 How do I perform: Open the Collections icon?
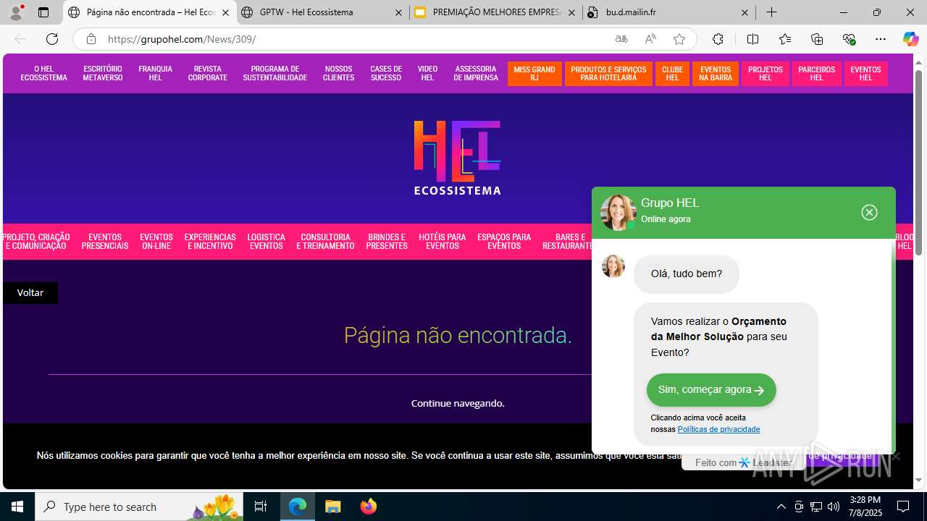(817, 39)
